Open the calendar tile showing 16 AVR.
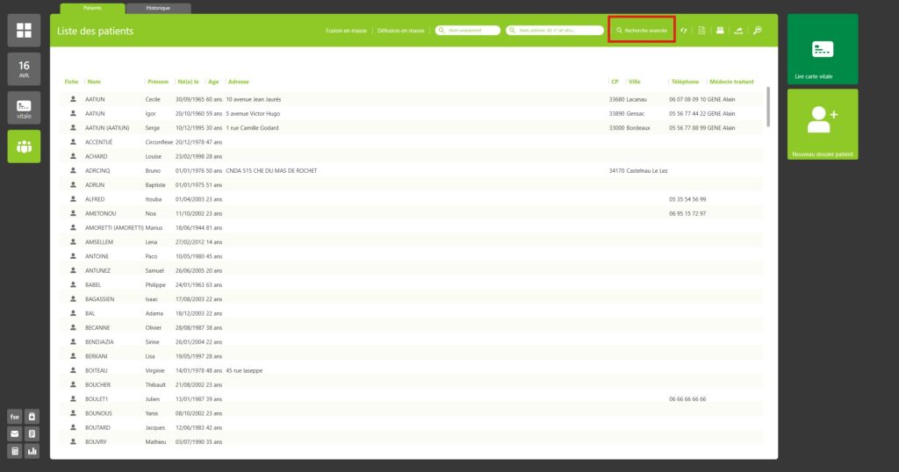The height and width of the screenshot is (472, 899). point(24,68)
